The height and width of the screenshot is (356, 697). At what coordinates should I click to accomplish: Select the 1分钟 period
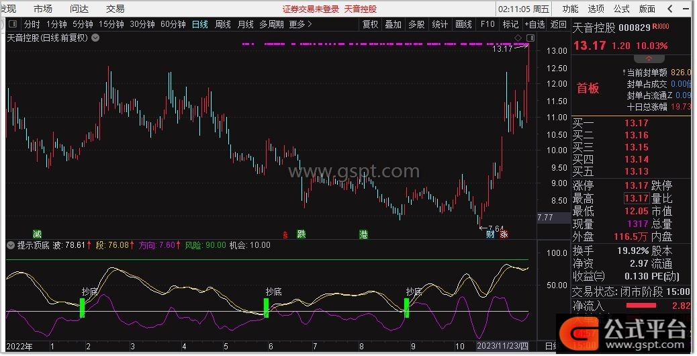pos(56,24)
